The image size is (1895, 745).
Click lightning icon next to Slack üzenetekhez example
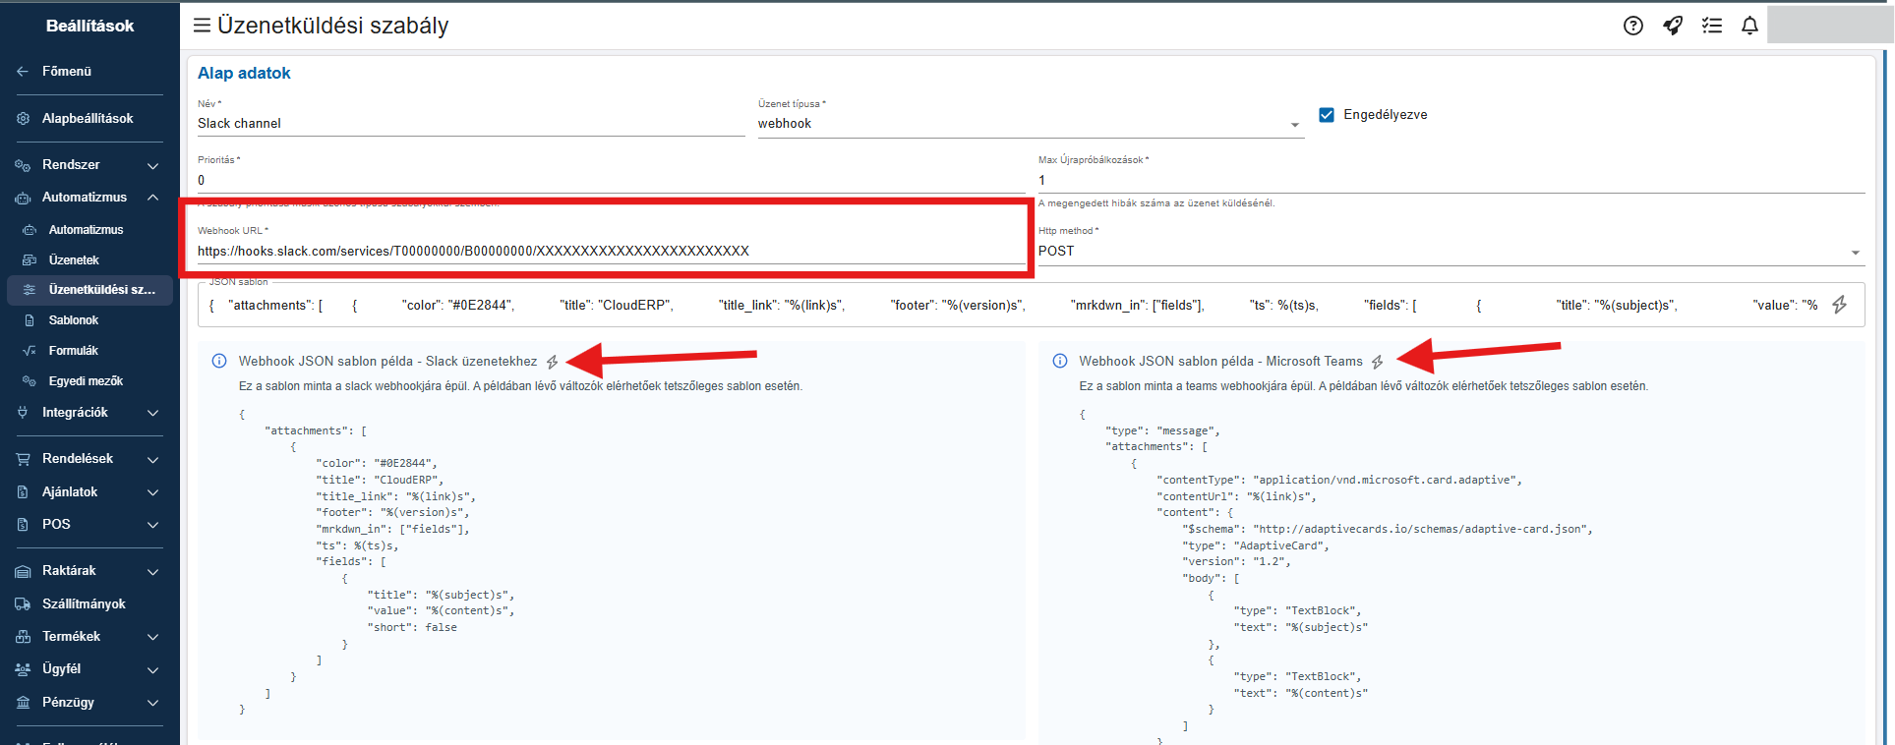[x=553, y=362]
